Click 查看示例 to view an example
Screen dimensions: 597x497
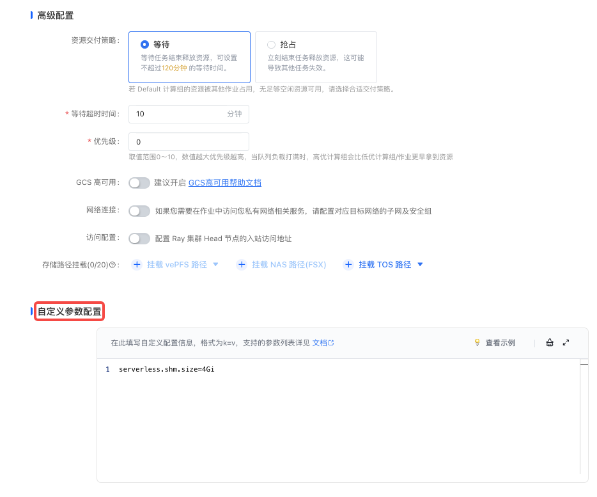point(500,343)
